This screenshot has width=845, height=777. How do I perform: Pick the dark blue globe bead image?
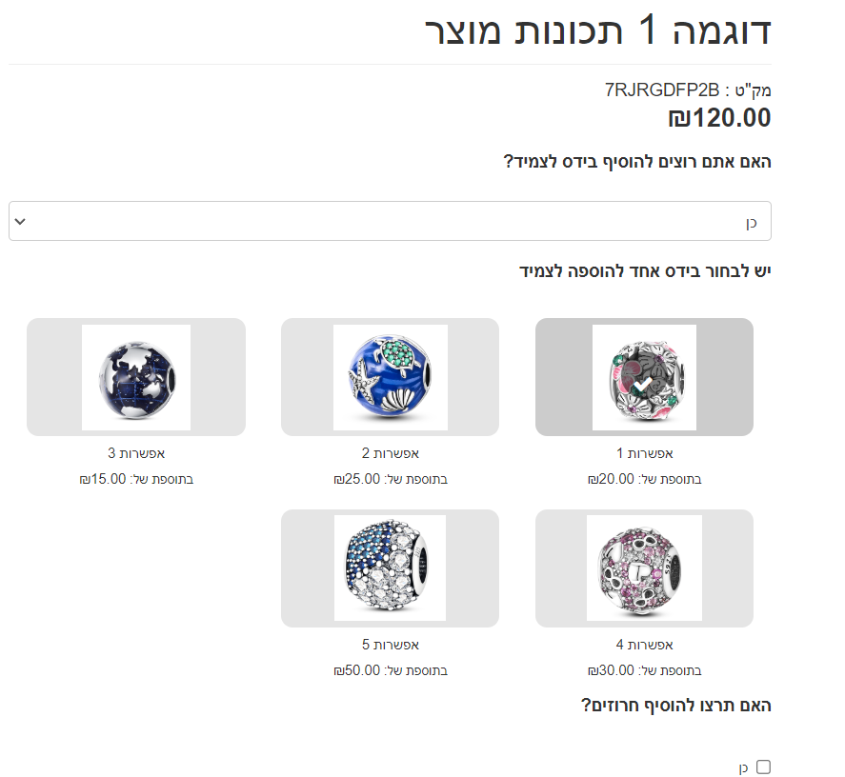[x=136, y=377]
